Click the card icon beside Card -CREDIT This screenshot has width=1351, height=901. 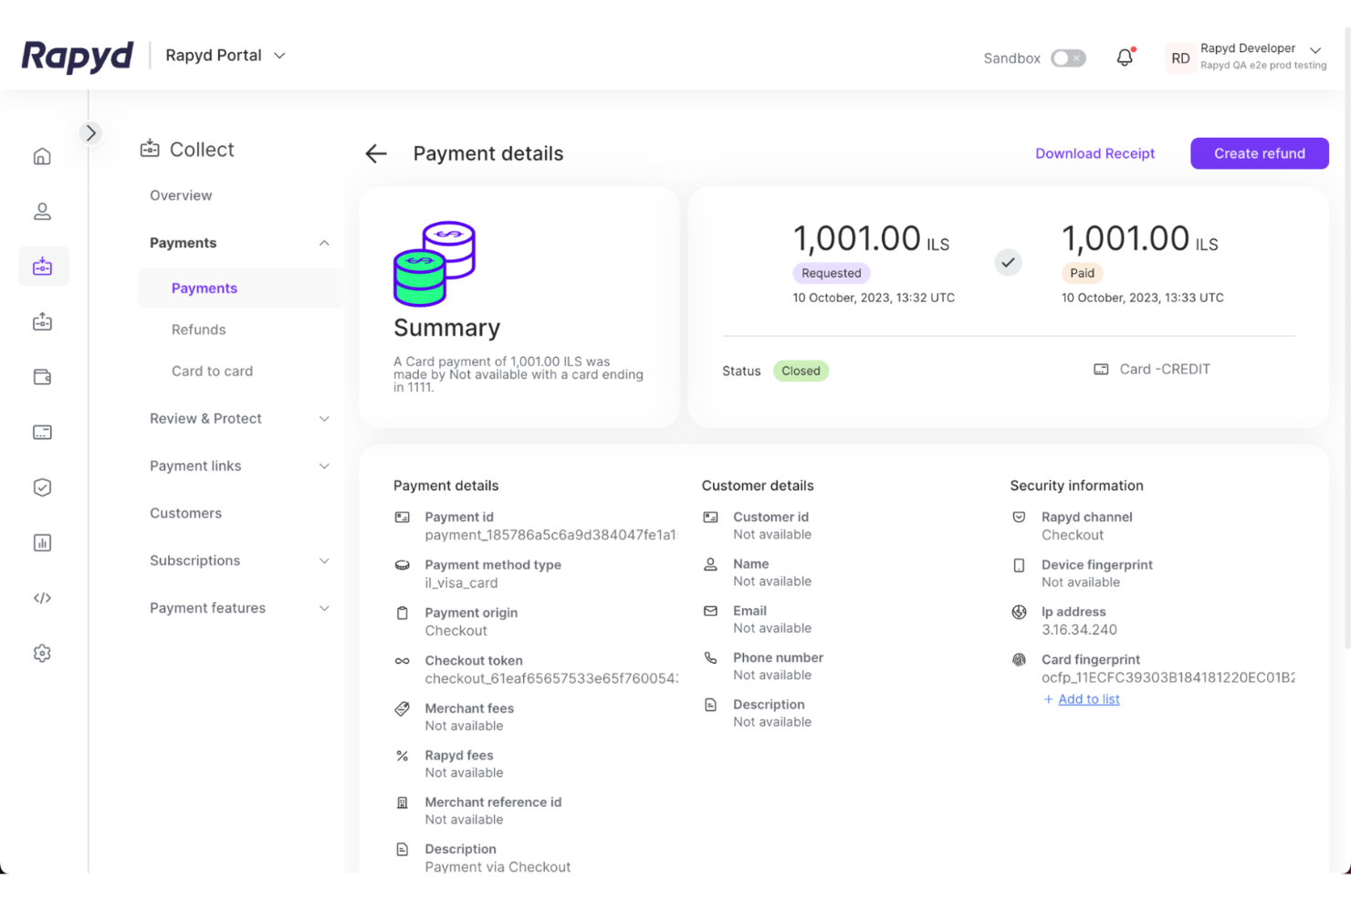tap(1101, 370)
